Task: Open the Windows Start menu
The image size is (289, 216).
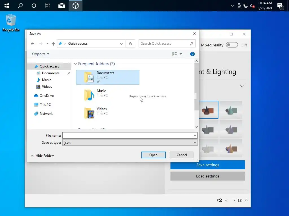Action: point(7,6)
